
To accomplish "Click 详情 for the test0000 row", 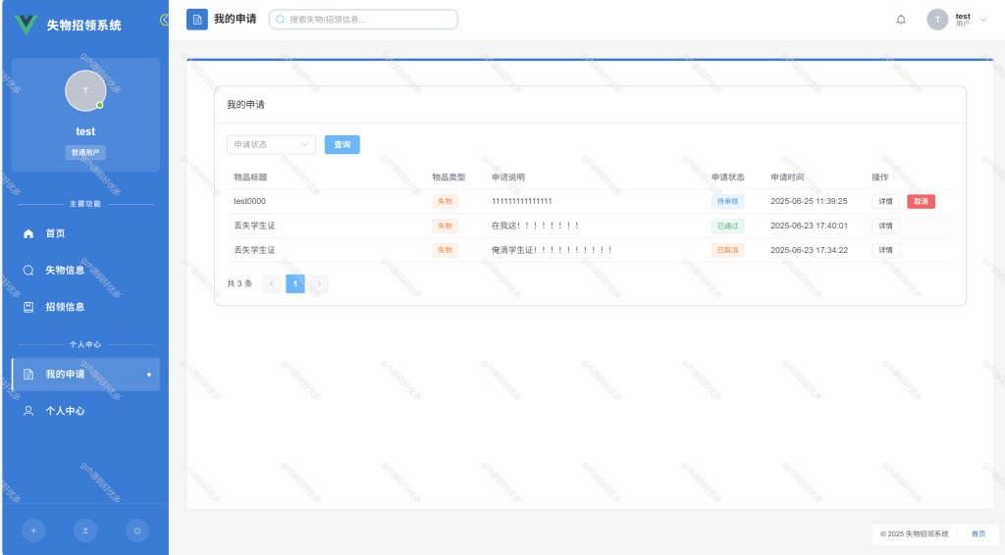I will [886, 202].
